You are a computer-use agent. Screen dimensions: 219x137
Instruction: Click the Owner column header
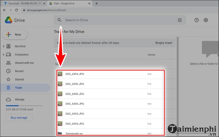(151, 55)
